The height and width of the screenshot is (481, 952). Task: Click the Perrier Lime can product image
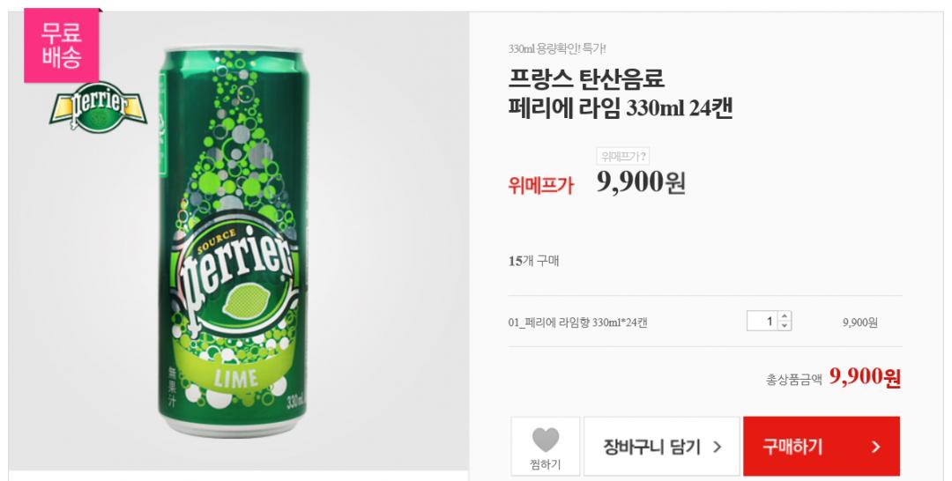234,242
